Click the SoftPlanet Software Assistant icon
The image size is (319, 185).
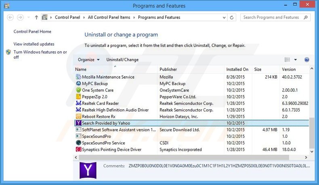point(78,129)
